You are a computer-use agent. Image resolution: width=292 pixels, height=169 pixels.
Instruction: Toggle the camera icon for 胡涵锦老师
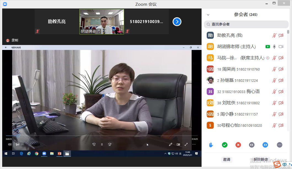pyautogui.click(x=281, y=47)
